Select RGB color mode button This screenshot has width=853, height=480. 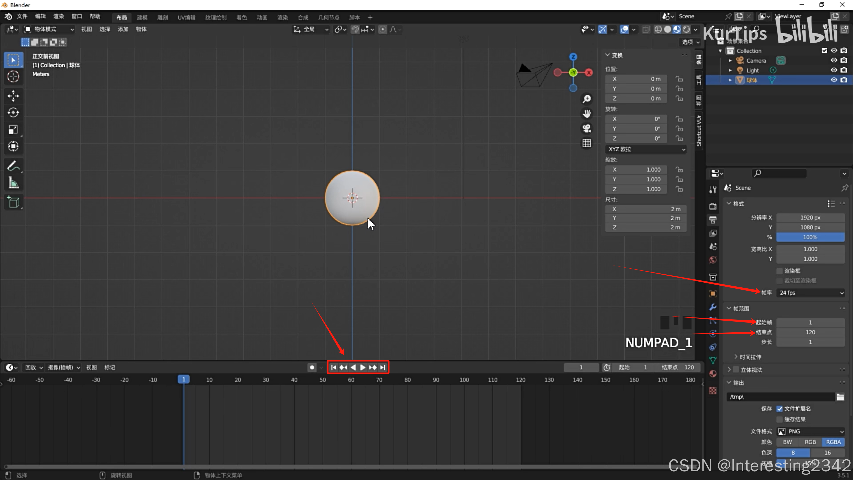point(810,442)
